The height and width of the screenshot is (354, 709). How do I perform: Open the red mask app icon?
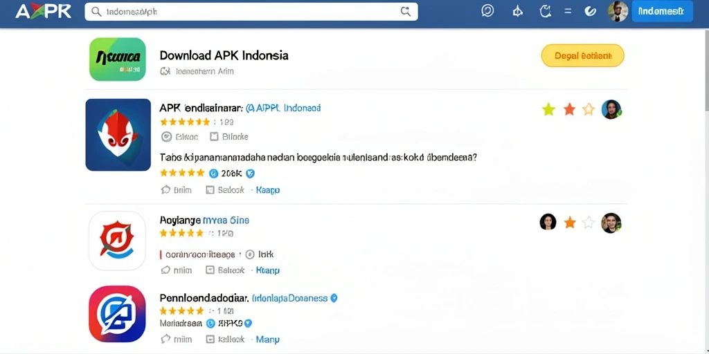[x=118, y=135]
